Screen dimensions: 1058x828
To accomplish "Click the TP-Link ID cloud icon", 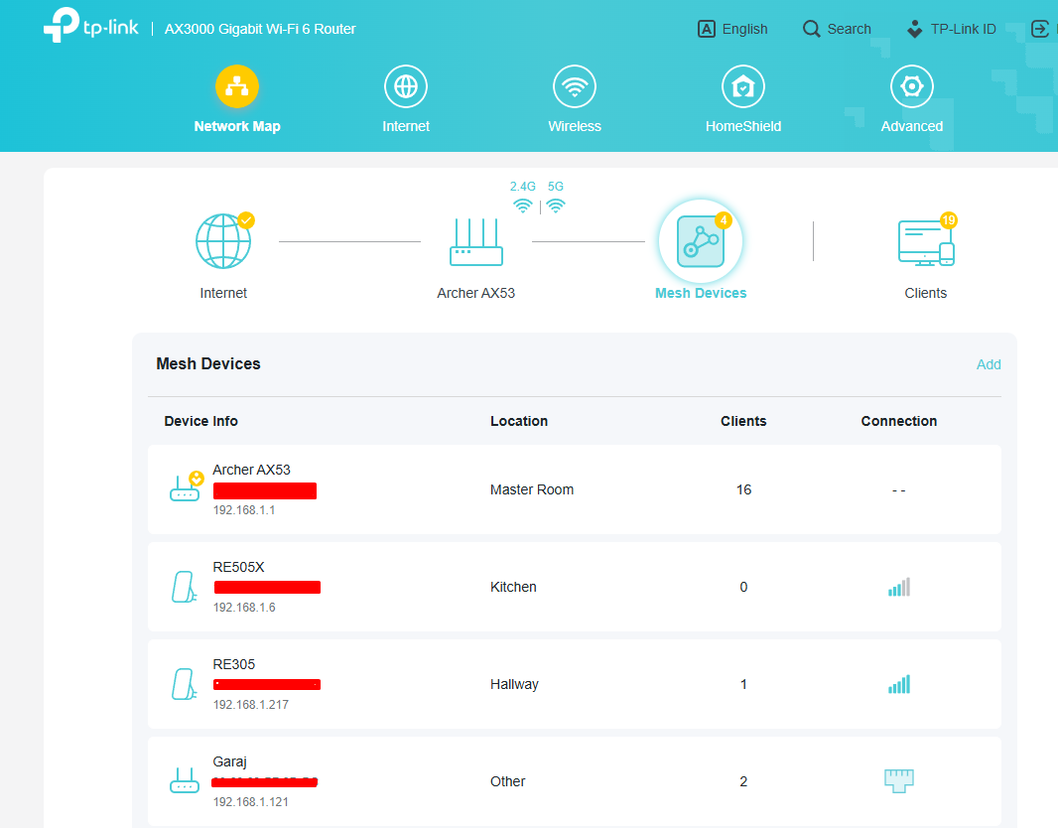I will 914,29.
